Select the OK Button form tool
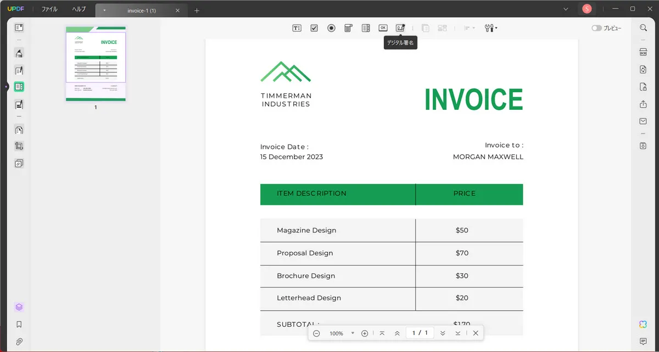659x352 pixels. click(383, 28)
